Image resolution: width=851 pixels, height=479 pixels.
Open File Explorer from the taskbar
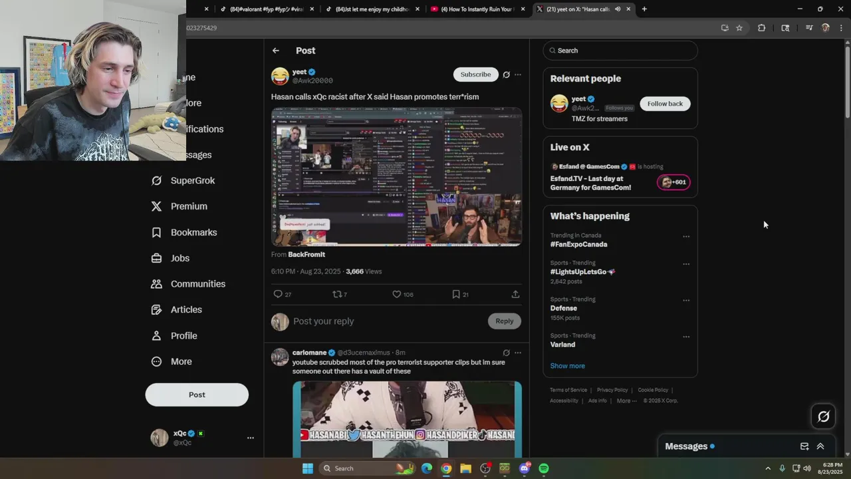pyautogui.click(x=465, y=468)
